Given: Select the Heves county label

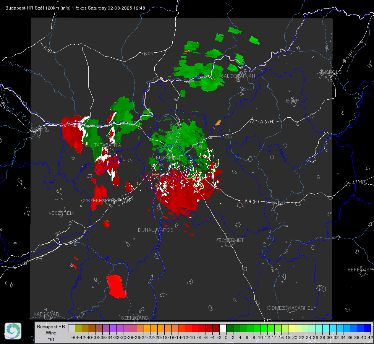Looking at the screenshot, I should click(x=282, y=156).
